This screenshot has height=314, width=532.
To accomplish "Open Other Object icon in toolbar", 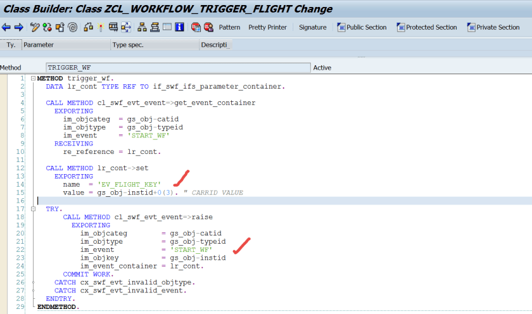I will click(60, 27).
